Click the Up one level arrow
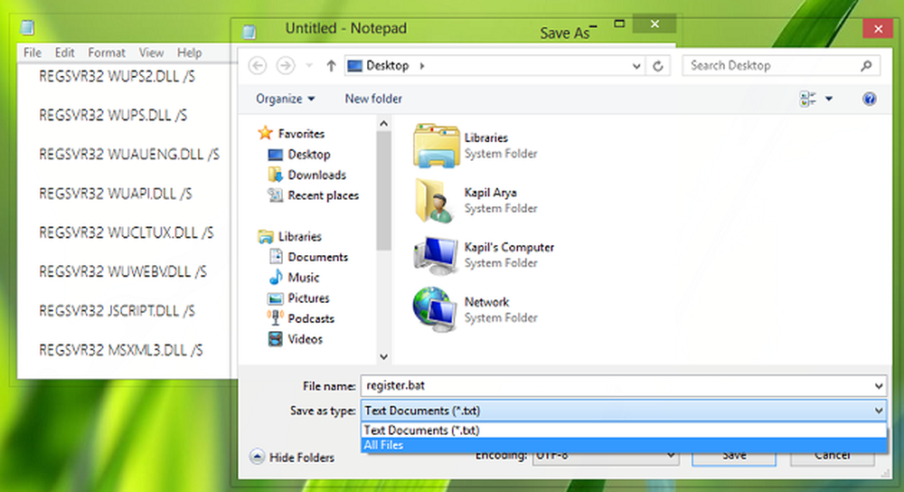 [x=331, y=65]
